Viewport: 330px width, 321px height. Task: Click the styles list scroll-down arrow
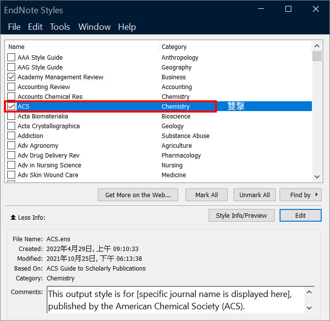coord(317,177)
